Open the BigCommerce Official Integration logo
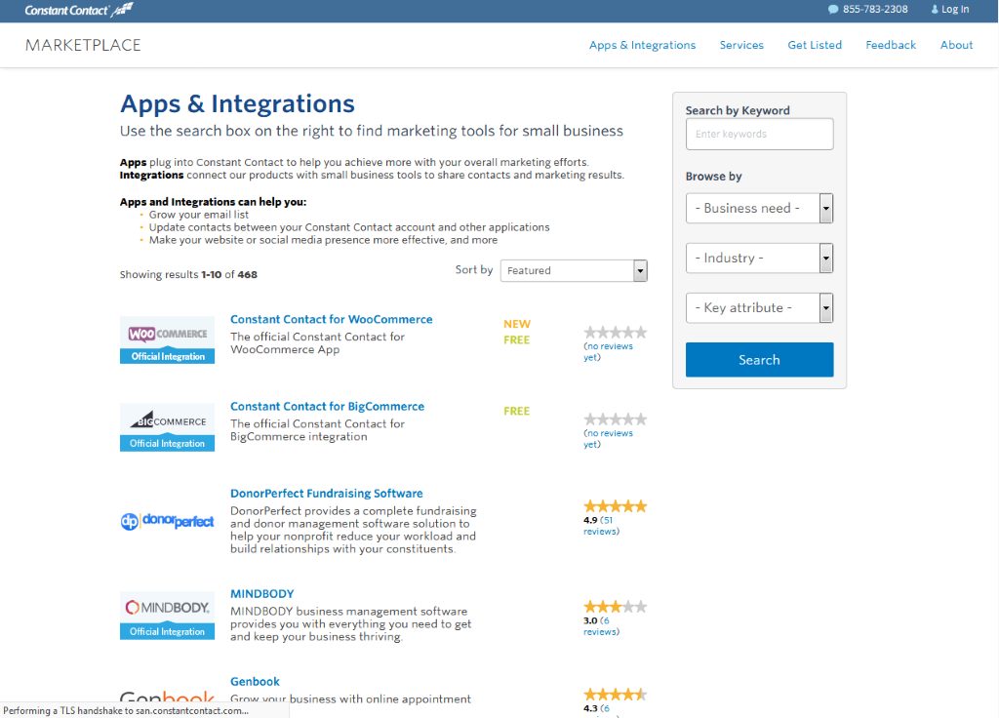The image size is (999, 718). pos(167,427)
